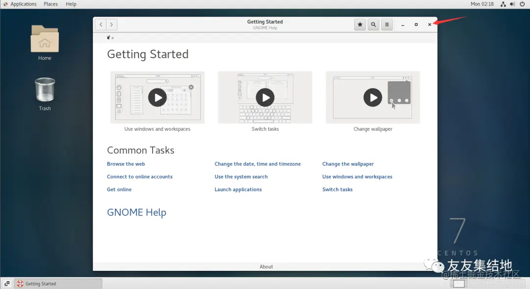530x289 pixels.
Task: Maximize the Getting Started window
Action: [416, 24]
